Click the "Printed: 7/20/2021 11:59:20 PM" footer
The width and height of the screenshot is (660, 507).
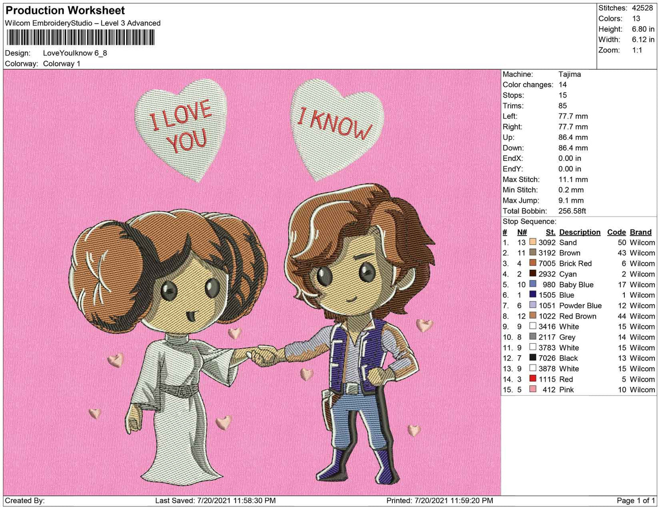[439, 501]
